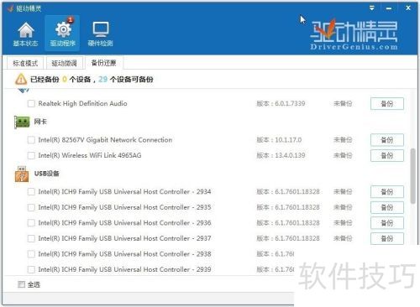Click 备份 button for Host Controller - 2935

387,207
